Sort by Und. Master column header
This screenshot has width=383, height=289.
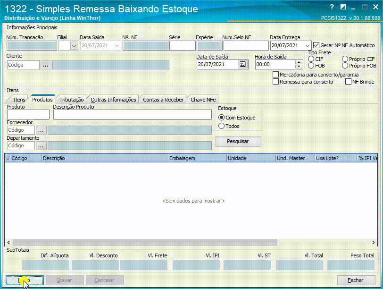[x=295, y=158]
